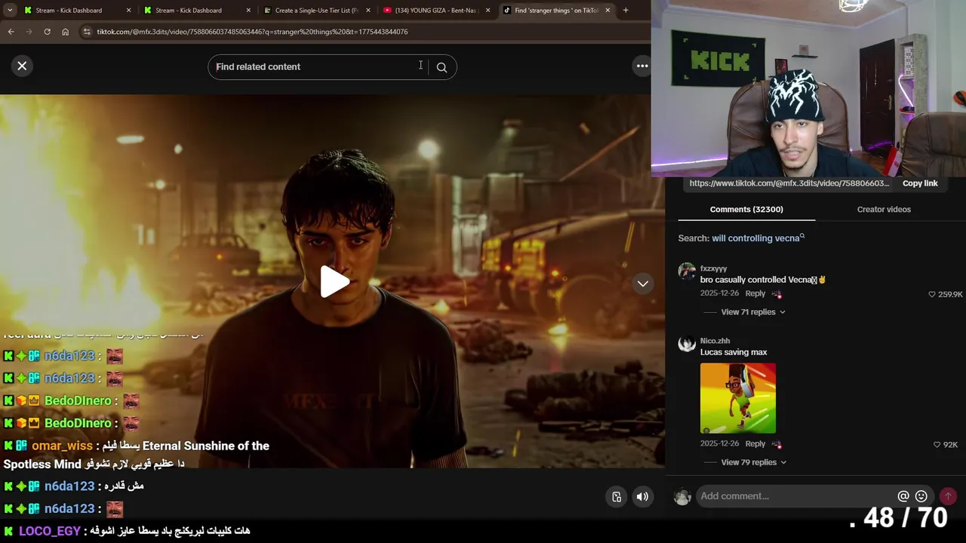Open the browser tab search dropdown

[x=10, y=11]
